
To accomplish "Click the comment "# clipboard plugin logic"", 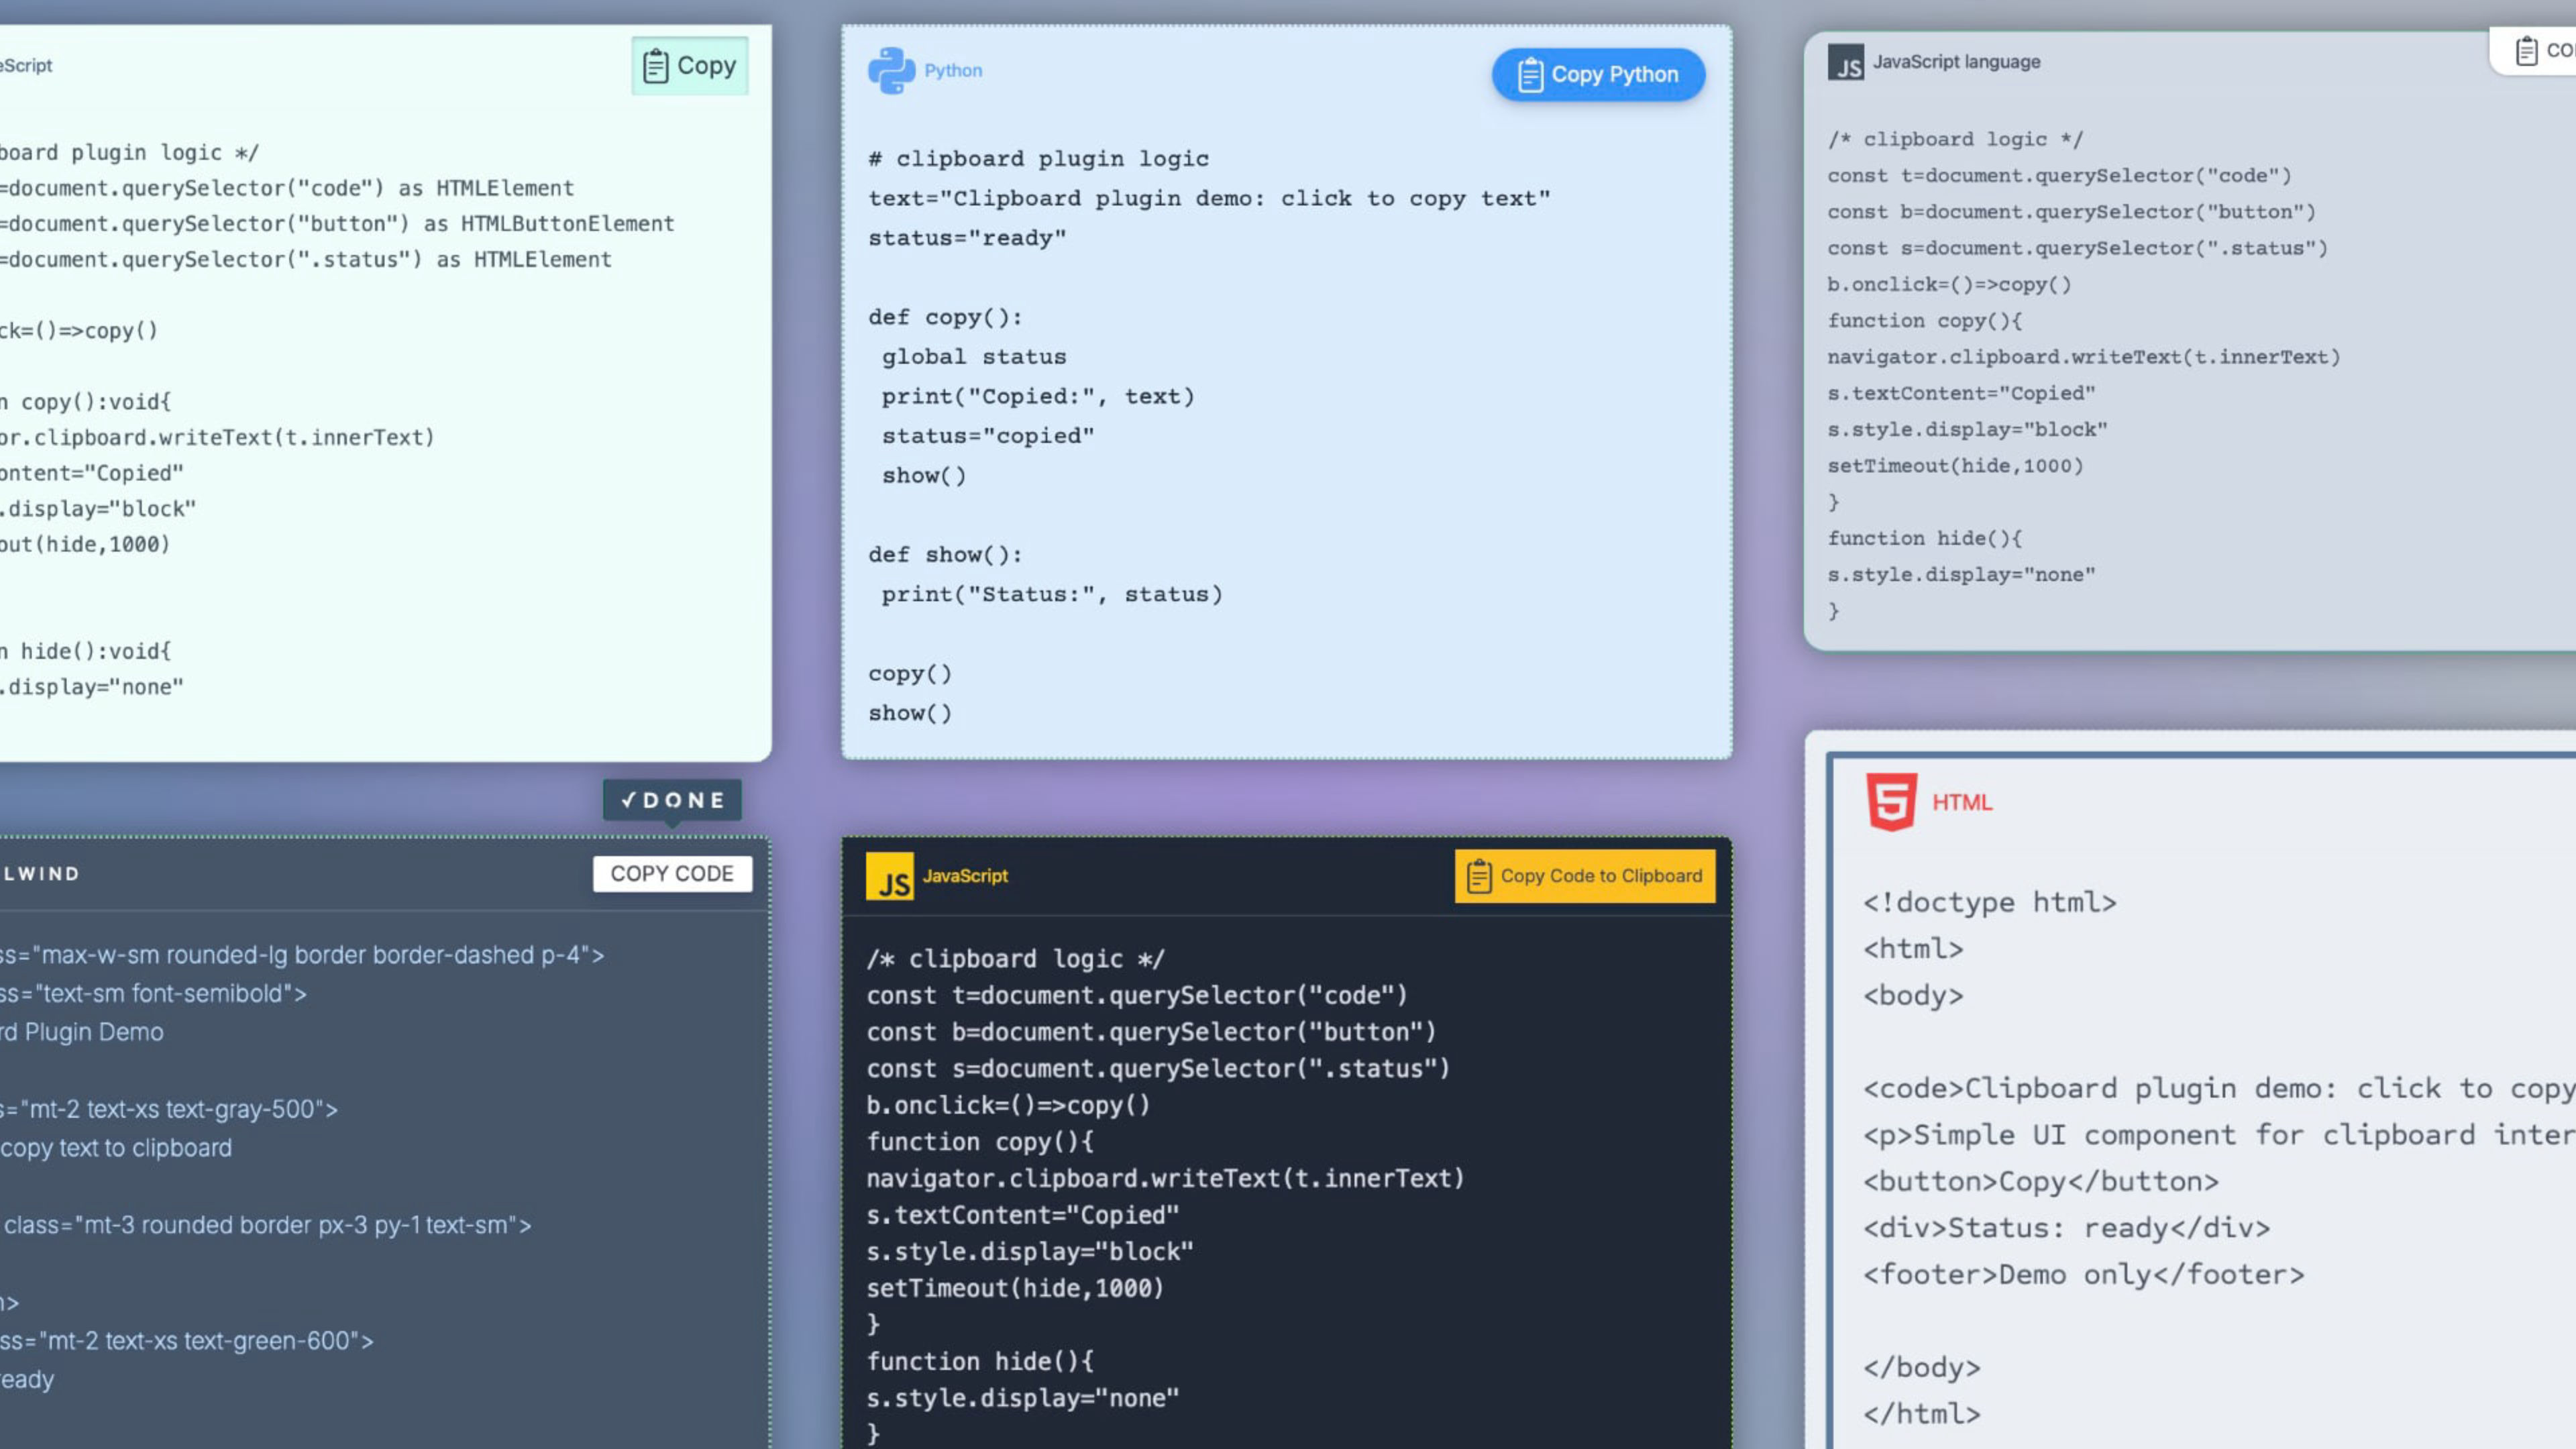I will point(1038,159).
